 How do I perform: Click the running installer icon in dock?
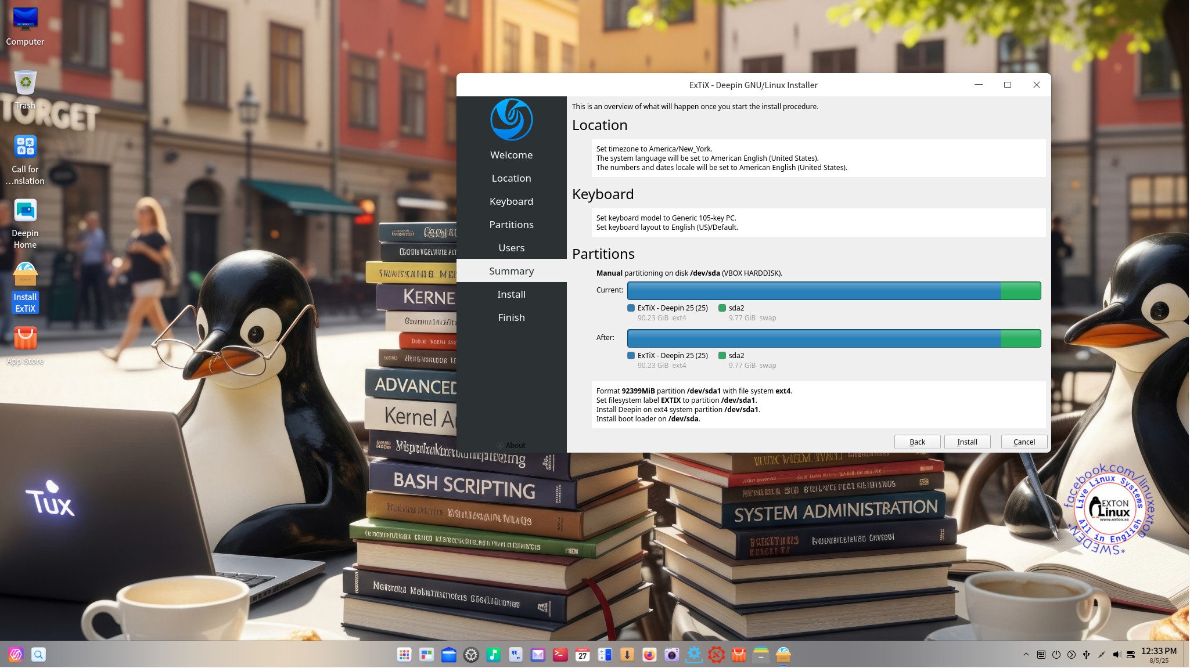click(x=783, y=655)
